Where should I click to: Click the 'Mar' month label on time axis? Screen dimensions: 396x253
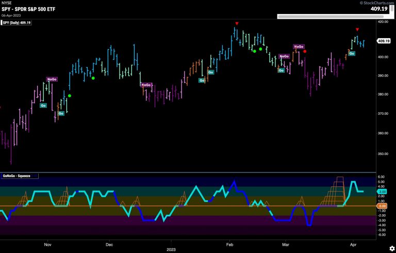[x=286, y=245]
